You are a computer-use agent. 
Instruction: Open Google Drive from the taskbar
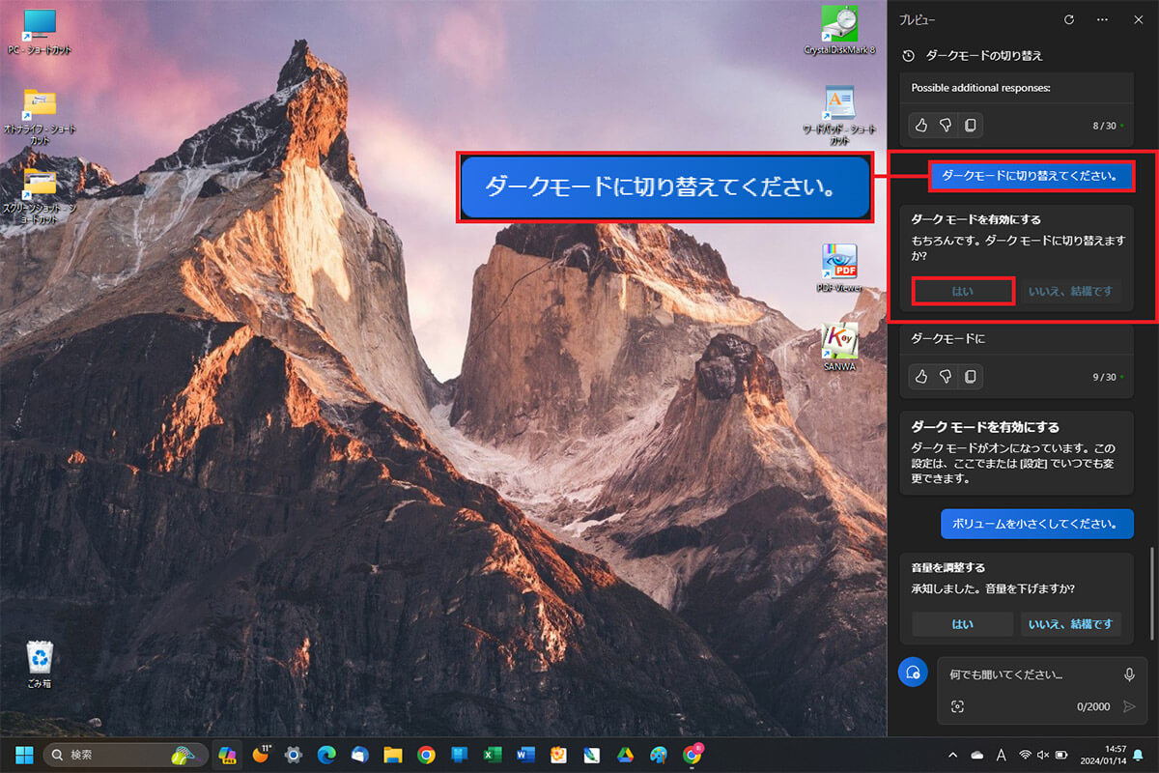point(625,755)
